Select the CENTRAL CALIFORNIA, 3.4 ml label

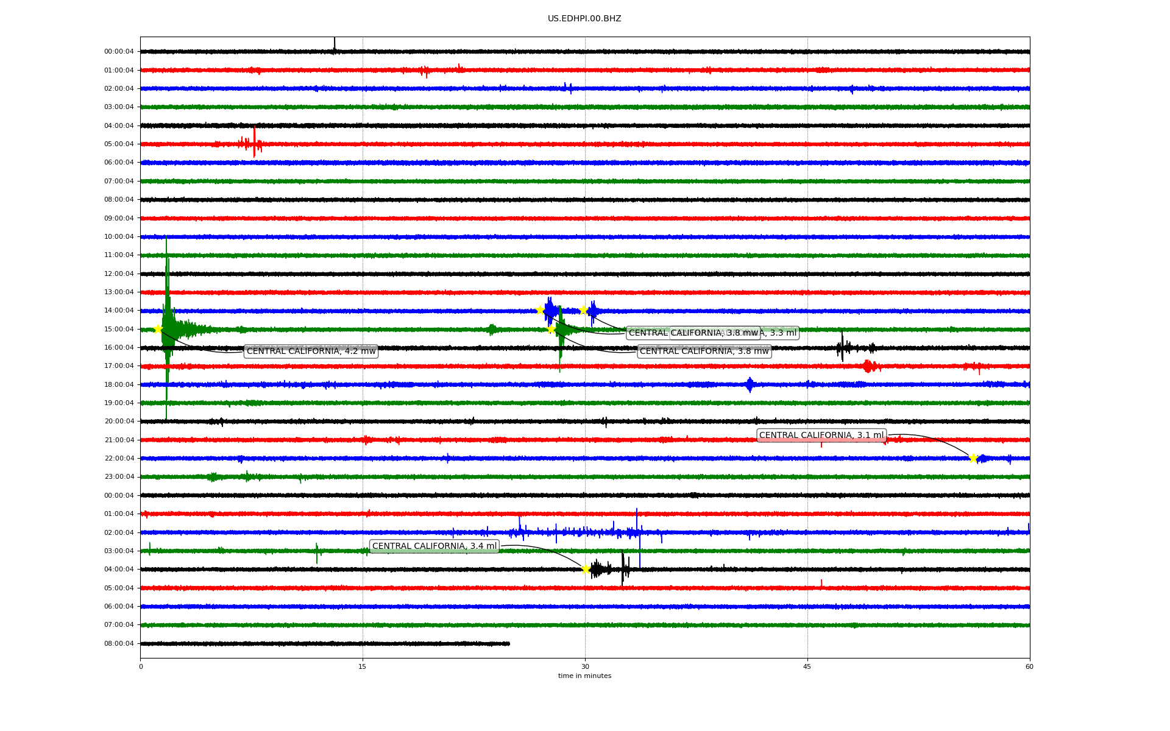pos(434,546)
